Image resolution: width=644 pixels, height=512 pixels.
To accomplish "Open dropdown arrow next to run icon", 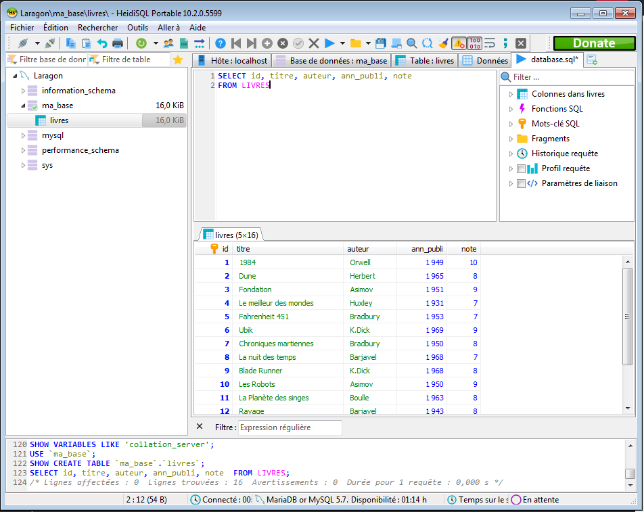I will 342,43.
